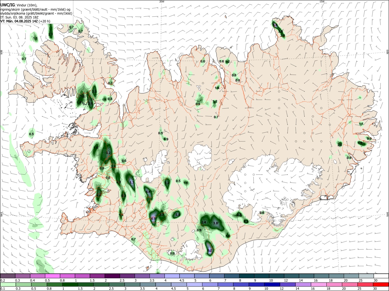The image size is (389, 291).
Task: Click the '3.5' label in the upper legend
Action: pyautogui.click(x=152, y=280)
